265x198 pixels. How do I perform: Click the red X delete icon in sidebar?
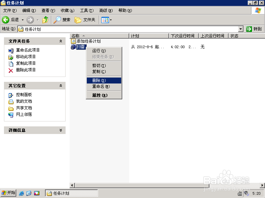pos(11,70)
